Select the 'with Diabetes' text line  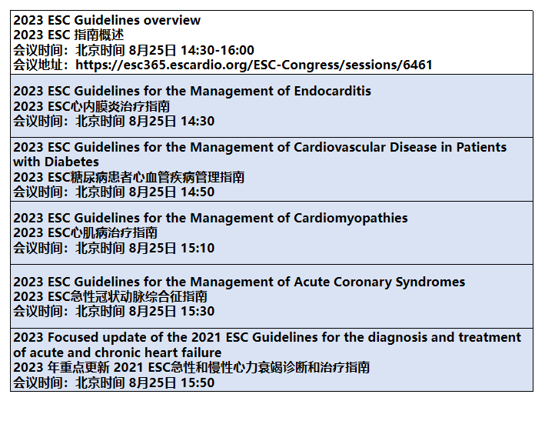point(56,162)
